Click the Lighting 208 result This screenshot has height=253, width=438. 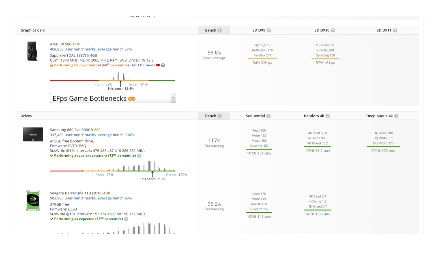click(x=262, y=45)
